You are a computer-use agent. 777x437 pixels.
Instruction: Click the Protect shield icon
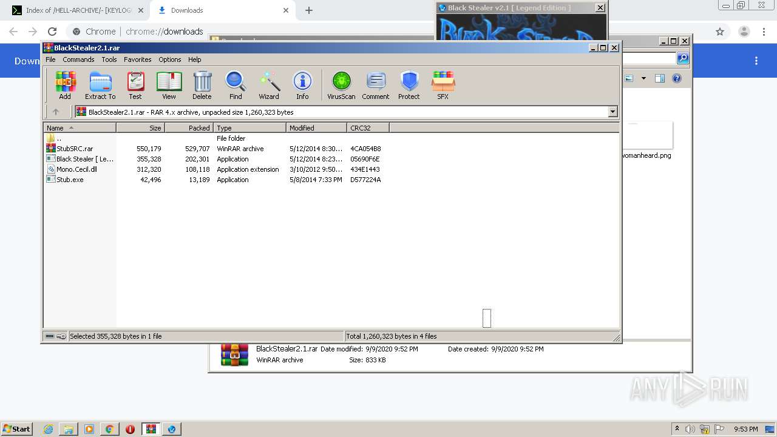point(409,86)
